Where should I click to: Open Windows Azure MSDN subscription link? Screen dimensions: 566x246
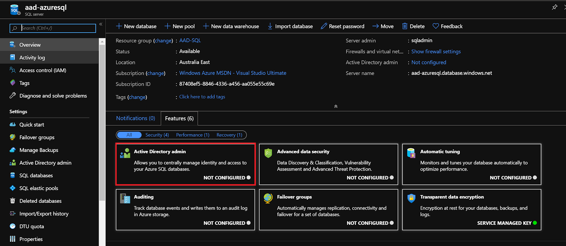[233, 73]
